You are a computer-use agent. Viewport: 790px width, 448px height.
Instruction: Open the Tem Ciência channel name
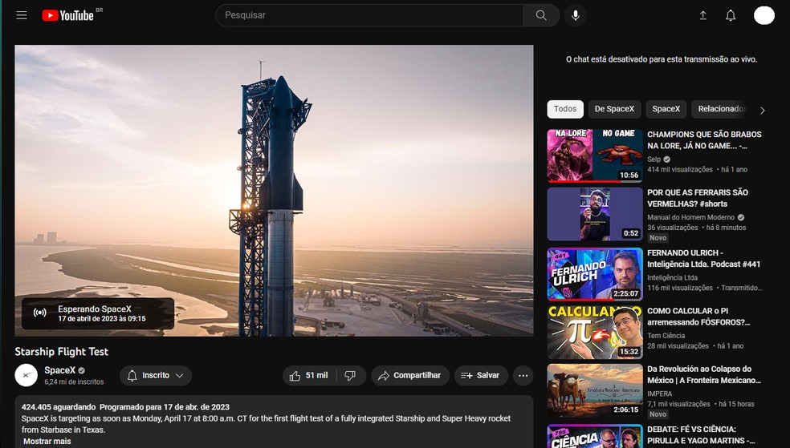[x=666, y=335]
